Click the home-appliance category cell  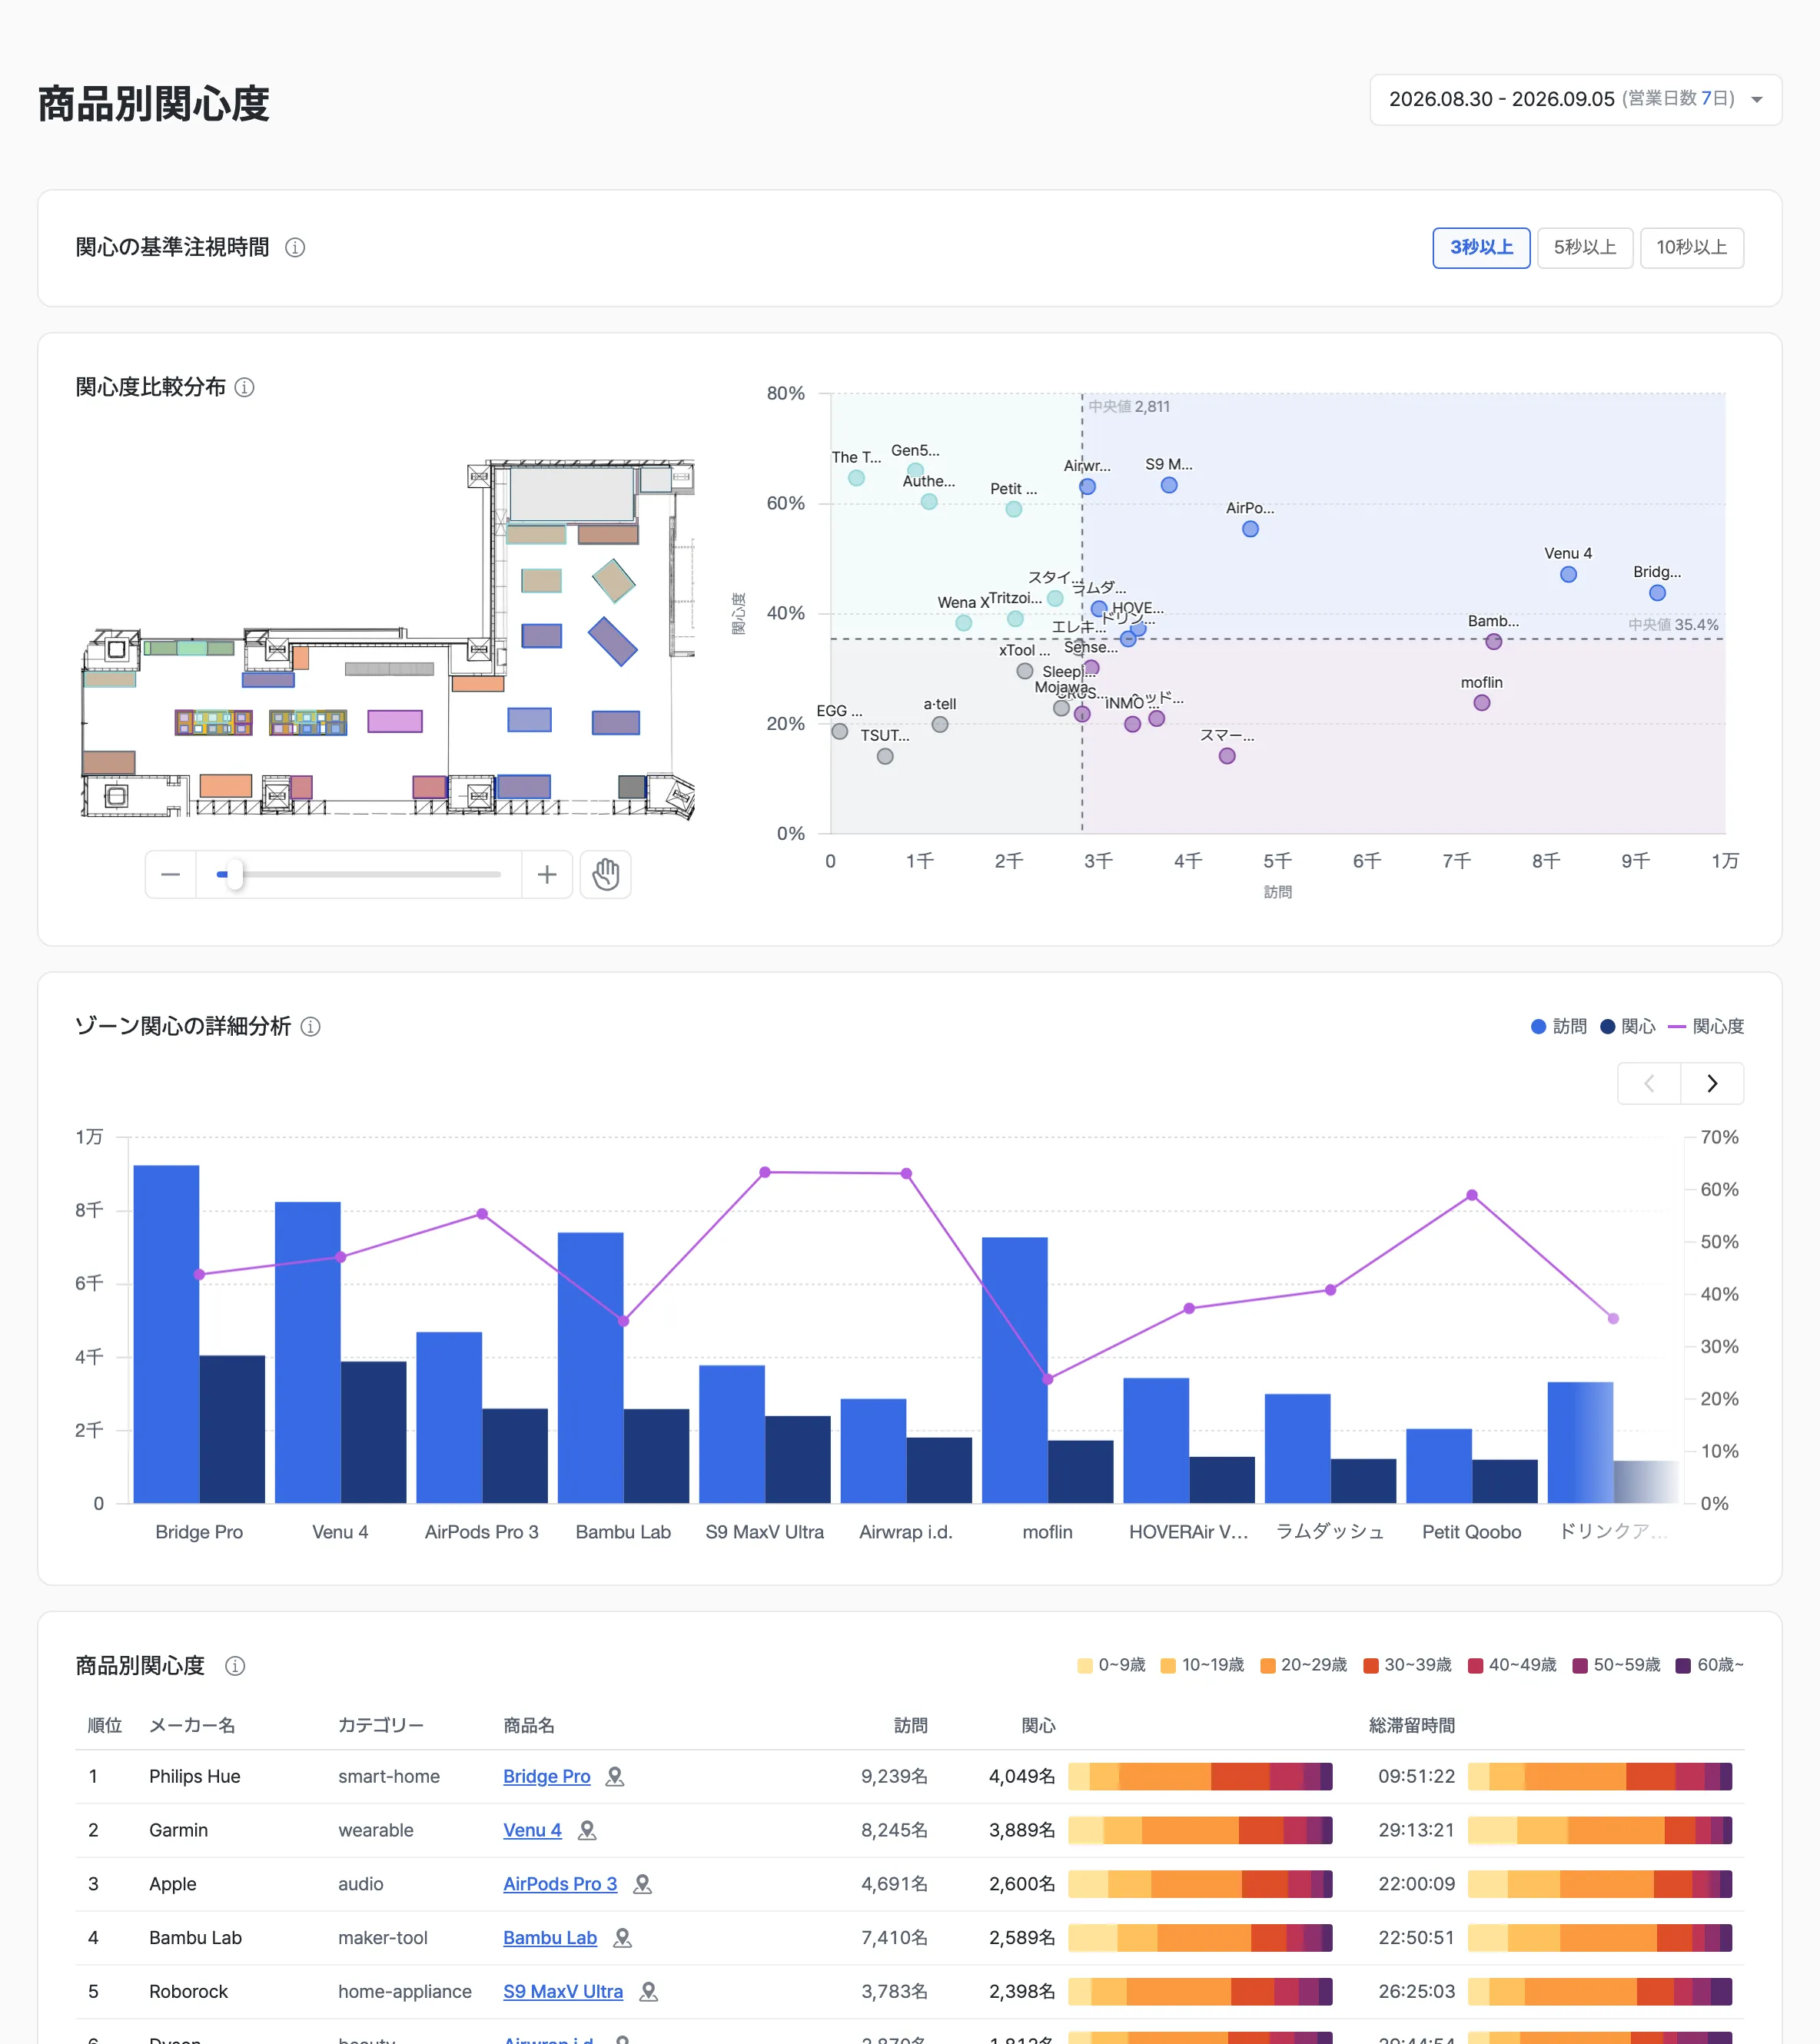pos(405,1992)
